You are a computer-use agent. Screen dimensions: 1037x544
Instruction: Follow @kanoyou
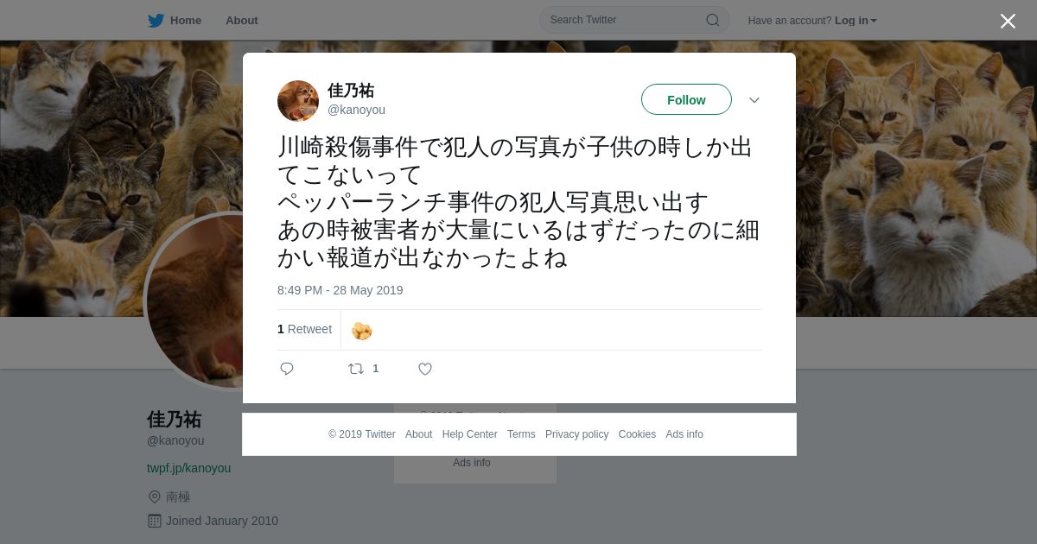point(686,99)
